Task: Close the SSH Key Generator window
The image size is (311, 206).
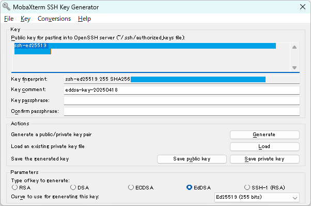Action: [303, 7]
